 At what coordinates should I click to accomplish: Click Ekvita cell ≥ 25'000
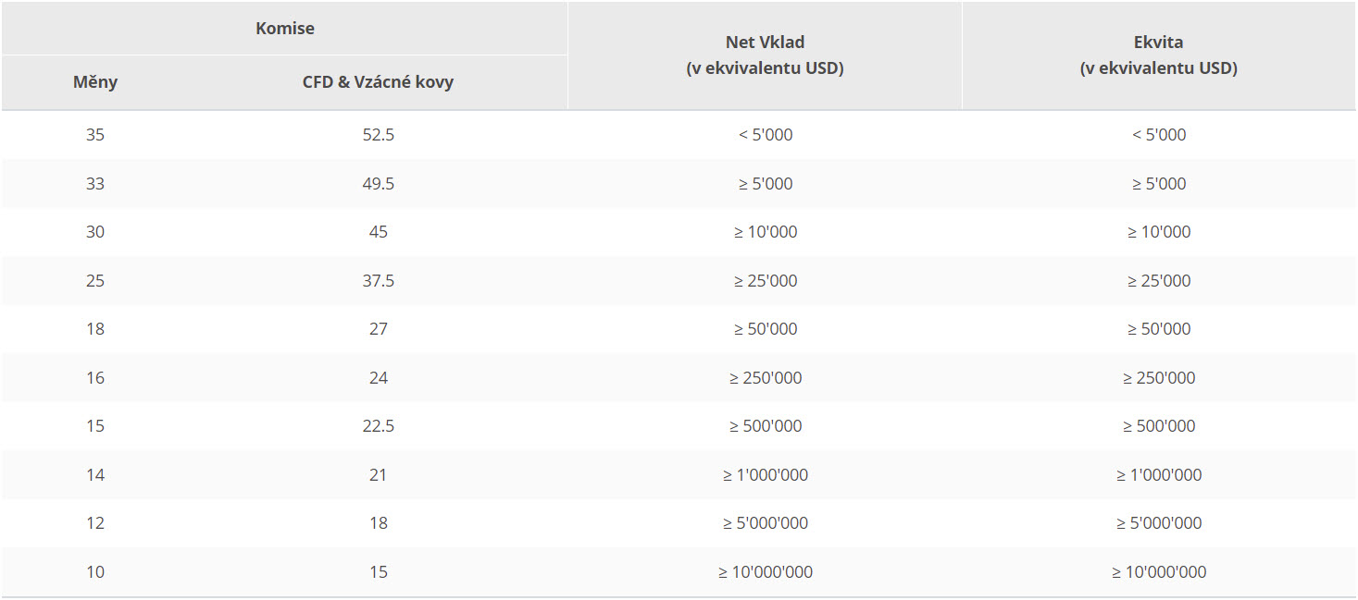click(x=1158, y=281)
